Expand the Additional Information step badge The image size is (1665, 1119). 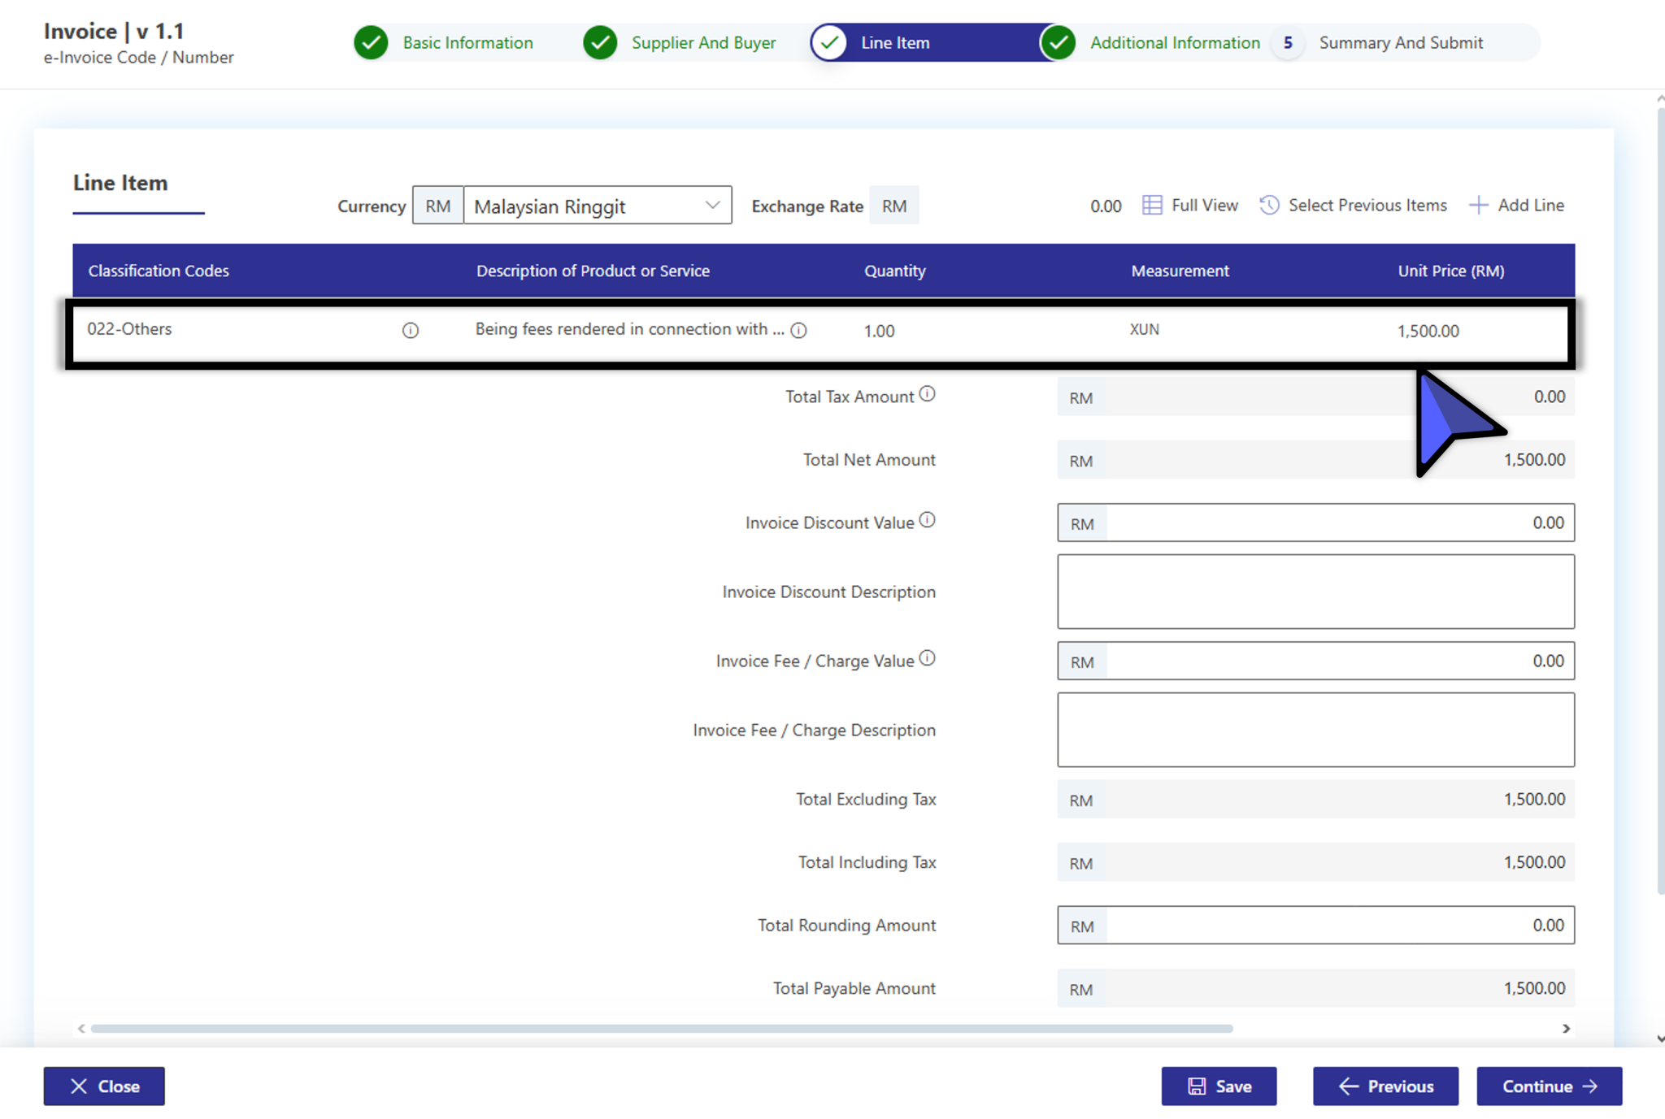(x=1287, y=42)
